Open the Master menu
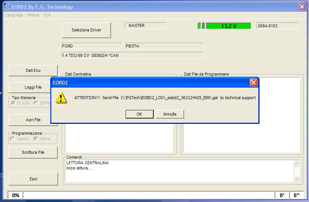 (33, 15)
